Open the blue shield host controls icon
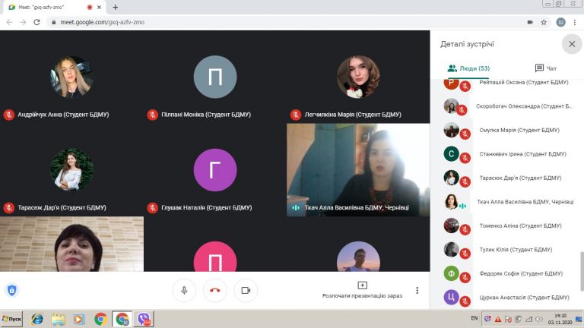The width and height of the screenshot is (584, 328). (x=12, y=290)
